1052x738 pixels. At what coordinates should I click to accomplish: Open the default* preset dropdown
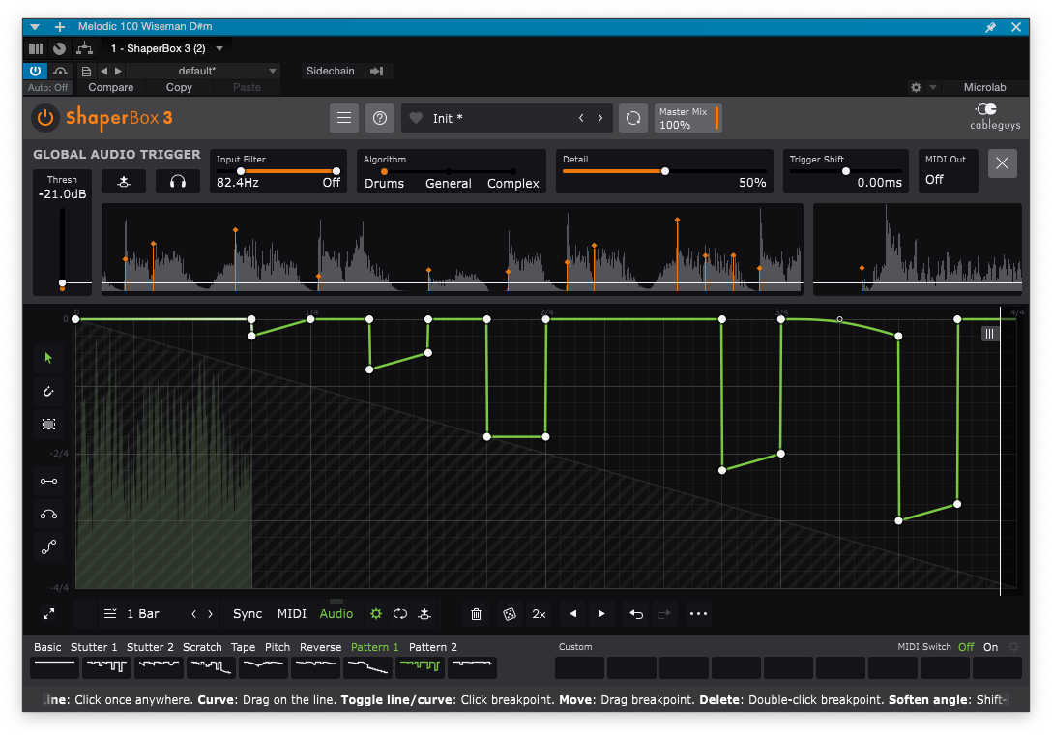[x=203, y=71]
